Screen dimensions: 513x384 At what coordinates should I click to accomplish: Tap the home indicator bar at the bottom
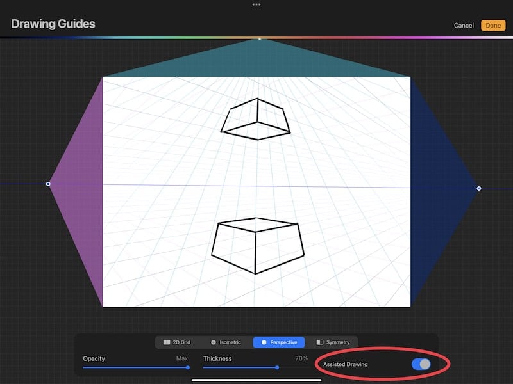point(256,380)
